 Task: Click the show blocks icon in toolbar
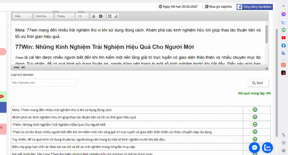[116, 16]
